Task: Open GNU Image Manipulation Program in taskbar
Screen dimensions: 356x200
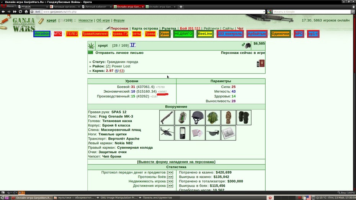Action: coord(117,197)
